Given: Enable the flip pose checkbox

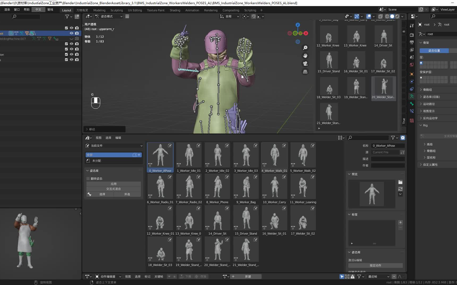Looking at the screenshot, I should click(x=88, y=179).
